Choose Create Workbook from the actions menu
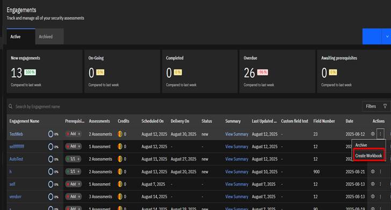391x210 pixels. pos(369,156)
